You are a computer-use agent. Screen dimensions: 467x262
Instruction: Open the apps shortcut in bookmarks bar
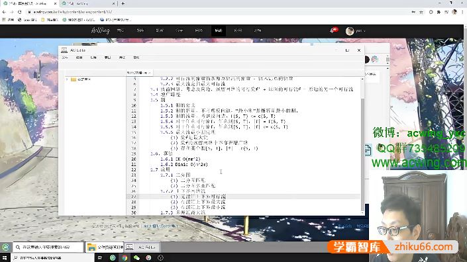coord(8,20)
